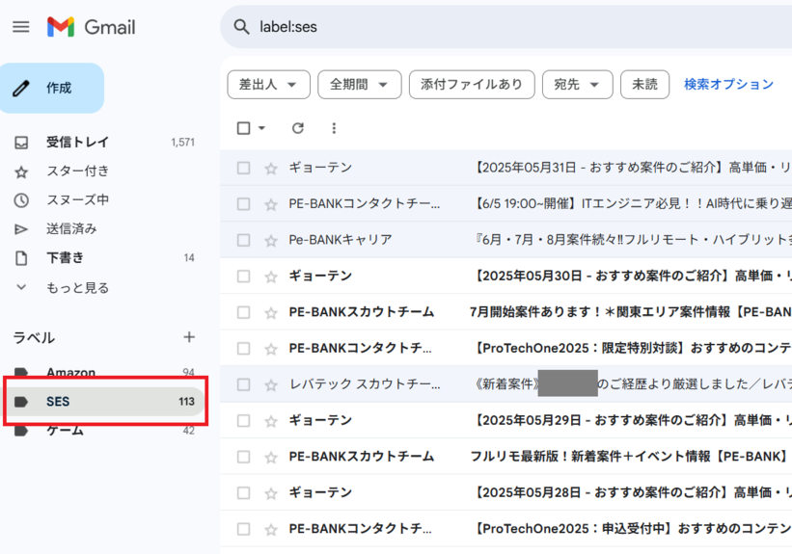Check the ギョーテン 05月31日 email
Viewport: 792px width, 554px height.
[243, 168]
